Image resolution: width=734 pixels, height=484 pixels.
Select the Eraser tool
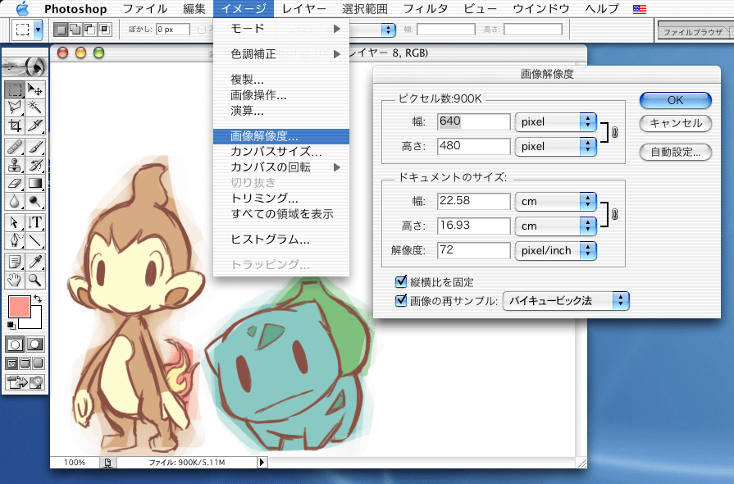15,183
